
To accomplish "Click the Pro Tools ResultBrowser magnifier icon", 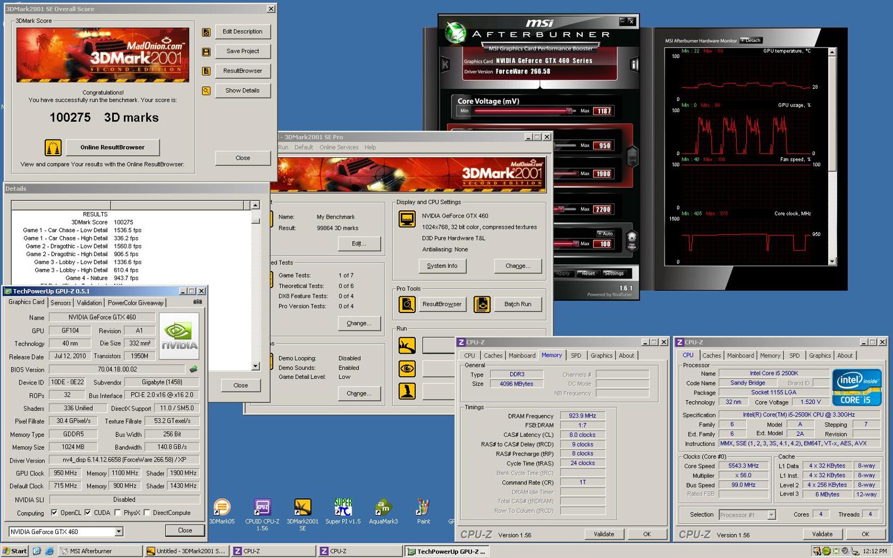I will click(407, 304).
